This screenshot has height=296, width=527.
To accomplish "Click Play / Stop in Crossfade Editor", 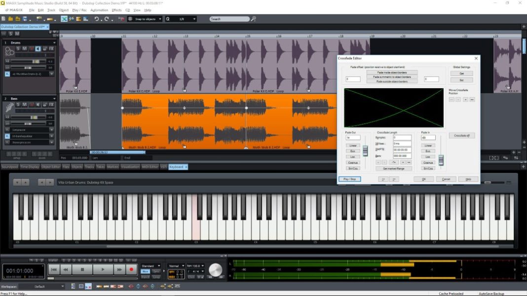I will point(349,179).
